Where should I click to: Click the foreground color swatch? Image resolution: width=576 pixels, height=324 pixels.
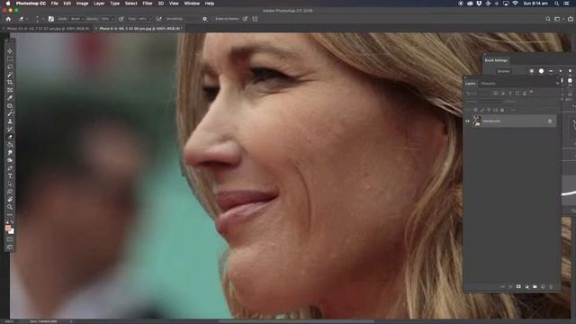8,228
